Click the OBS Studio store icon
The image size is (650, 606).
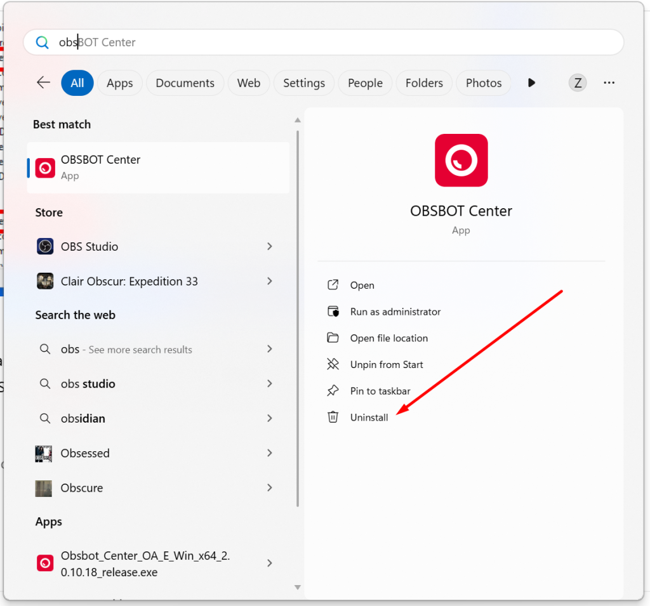tap(45, 246)
